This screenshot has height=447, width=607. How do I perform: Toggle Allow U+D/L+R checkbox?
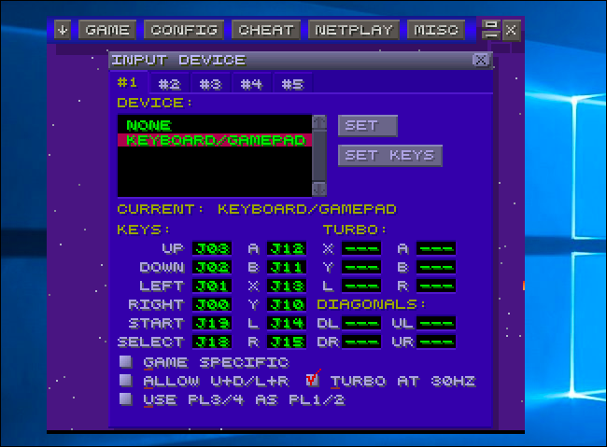click(x=125, y=381)
